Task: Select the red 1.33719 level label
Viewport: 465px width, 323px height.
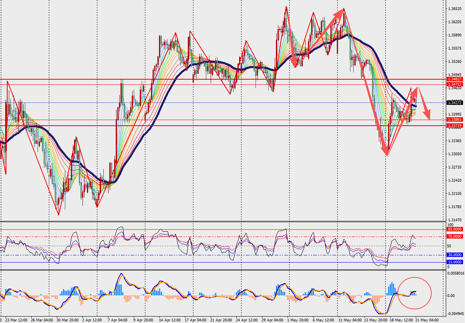Action: 455,126
